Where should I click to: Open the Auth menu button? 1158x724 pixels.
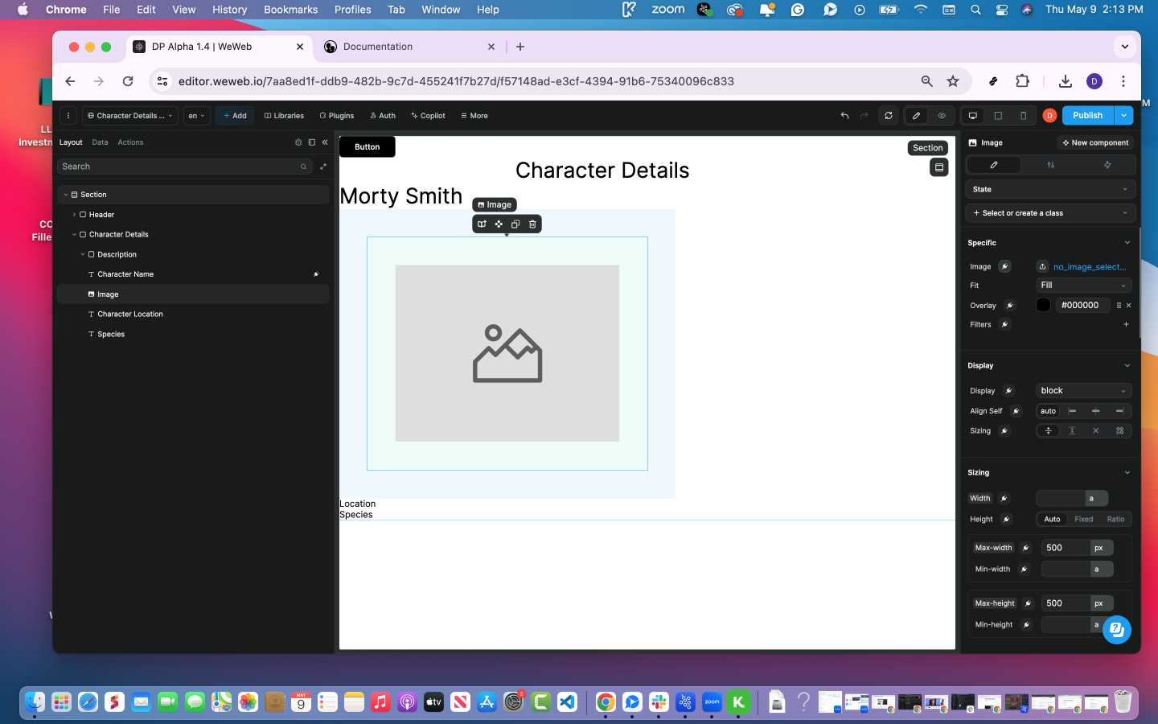coord(383,116)
